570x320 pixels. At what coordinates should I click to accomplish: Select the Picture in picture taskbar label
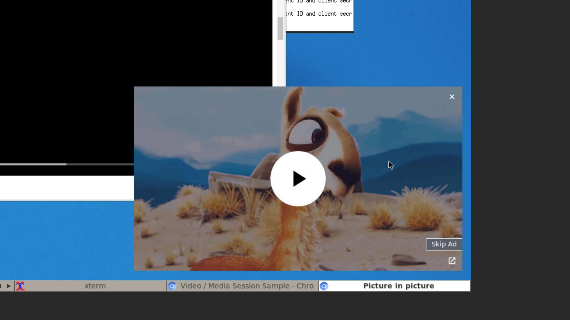pyautogui.click(x=398, y=286)
